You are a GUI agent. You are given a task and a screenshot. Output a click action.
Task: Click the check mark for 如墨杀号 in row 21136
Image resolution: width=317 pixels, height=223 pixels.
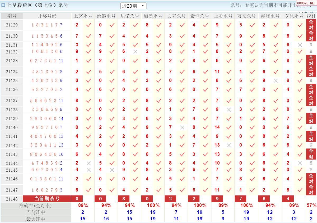tap(159, 90)
